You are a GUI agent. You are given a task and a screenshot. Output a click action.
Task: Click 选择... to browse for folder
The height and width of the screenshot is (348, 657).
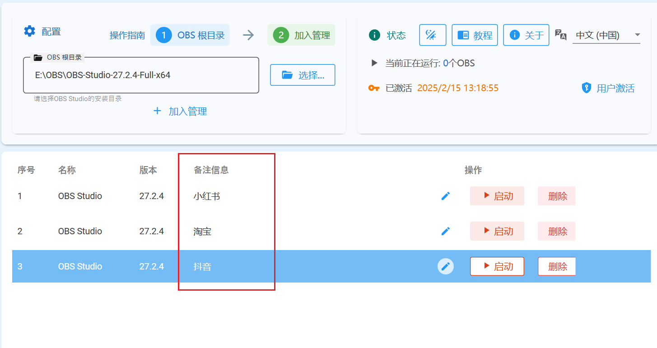[303, 75]
